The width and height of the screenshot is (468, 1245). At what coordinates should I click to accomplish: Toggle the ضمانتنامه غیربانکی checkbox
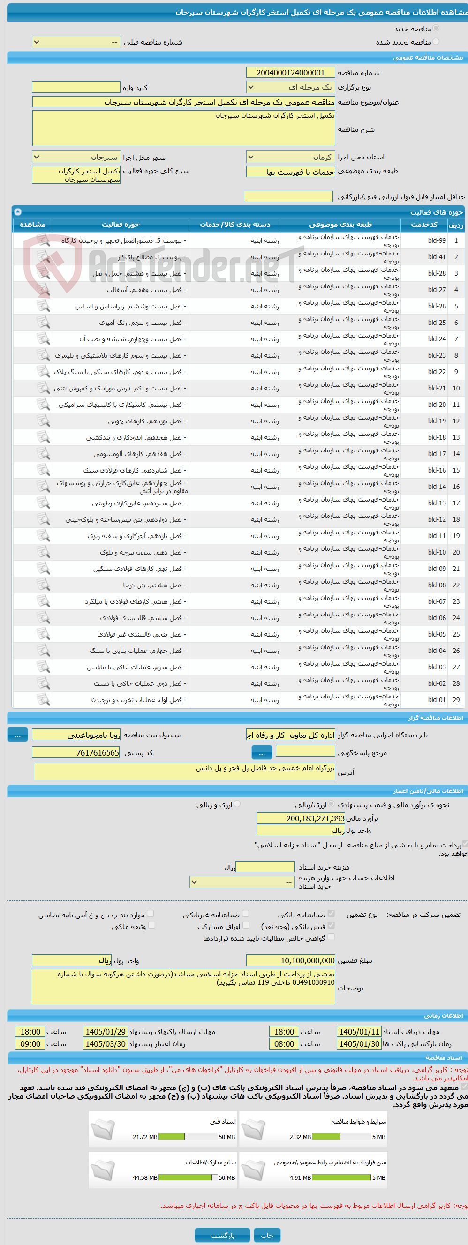(x=246, y=914)
